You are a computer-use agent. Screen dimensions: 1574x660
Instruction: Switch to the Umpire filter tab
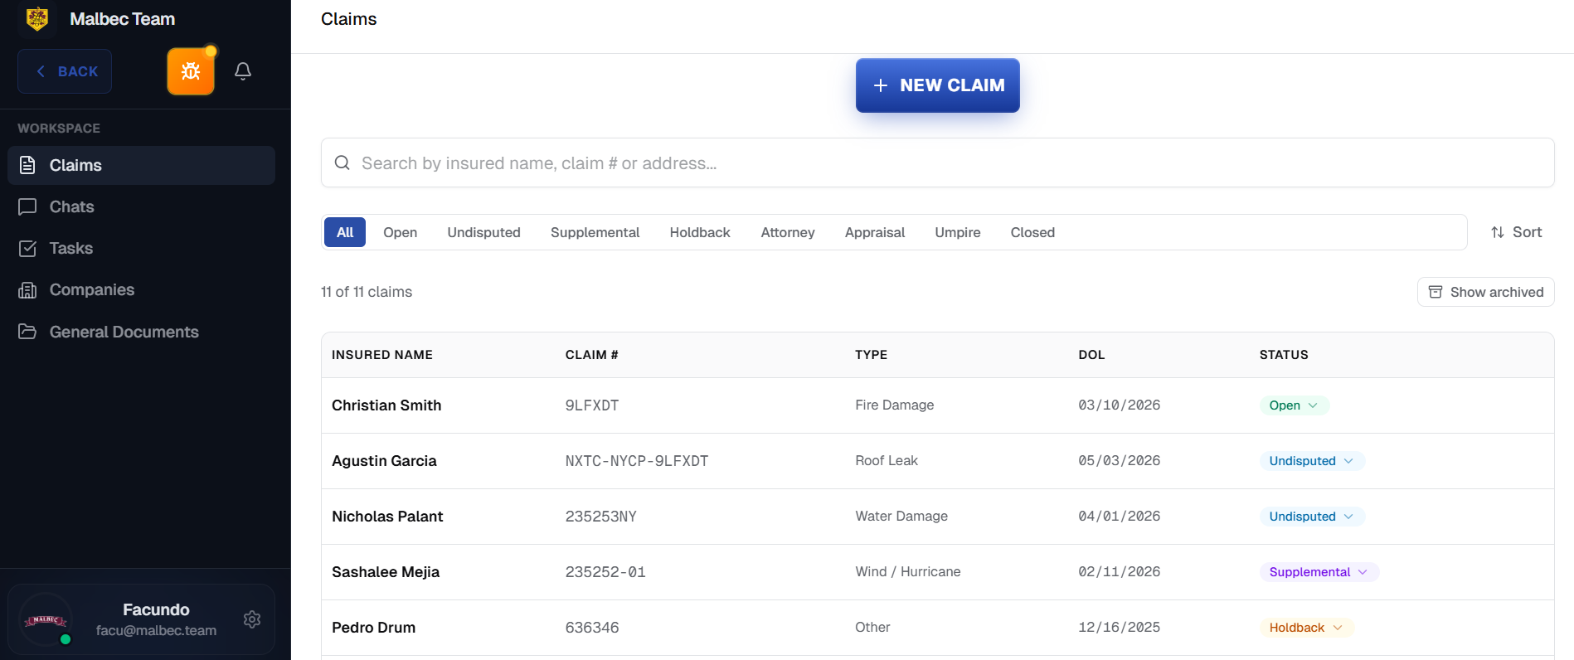point(958,232)
